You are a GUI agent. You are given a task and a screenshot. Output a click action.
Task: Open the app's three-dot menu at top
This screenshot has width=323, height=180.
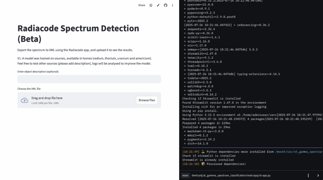tap(173, 5)
